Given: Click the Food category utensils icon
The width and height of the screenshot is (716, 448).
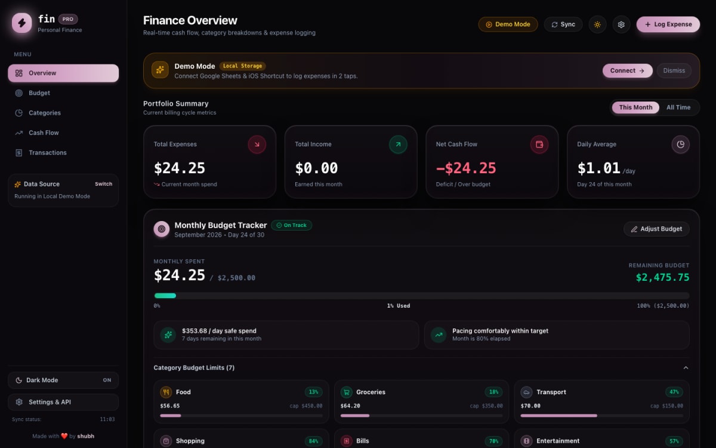Looking at the screenshot, I should [x=166, y=392].
